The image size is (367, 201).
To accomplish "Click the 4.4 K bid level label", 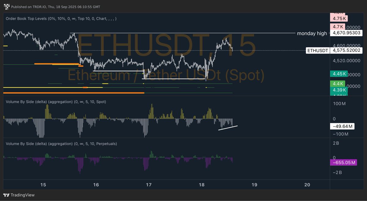I will click(x=338, y=83).
